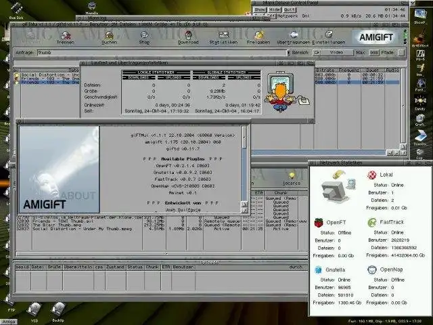The height and width of the screenshot is (325, 433).
Task: Click the AMIGIFT About image
Action: pos(59,169)
